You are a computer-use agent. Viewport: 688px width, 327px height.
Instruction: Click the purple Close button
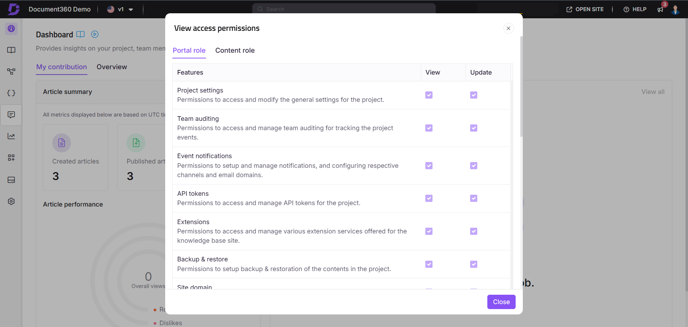[x=501, y=302]
